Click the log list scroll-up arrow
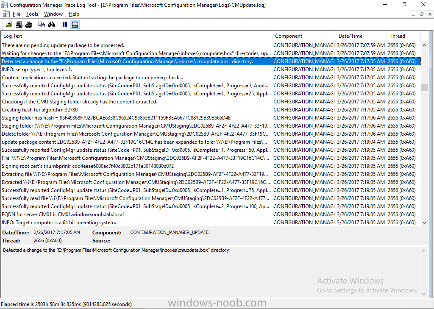This screenshot has height=309, width=434. (x=425, y=45)
